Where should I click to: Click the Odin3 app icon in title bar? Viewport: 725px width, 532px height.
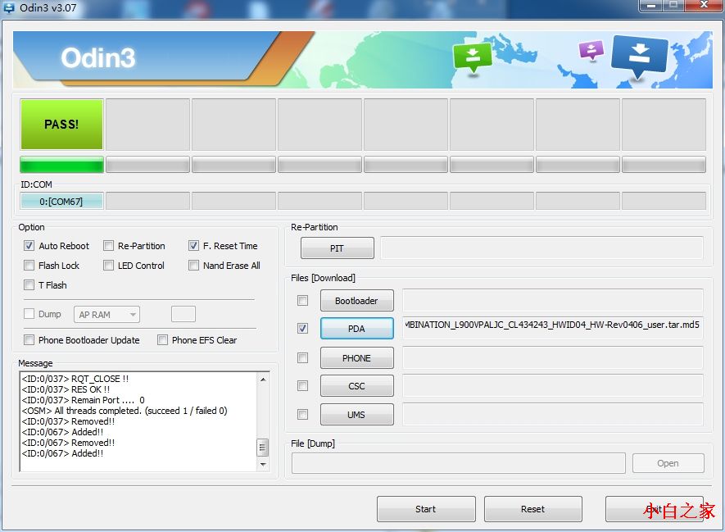[9, 7]
